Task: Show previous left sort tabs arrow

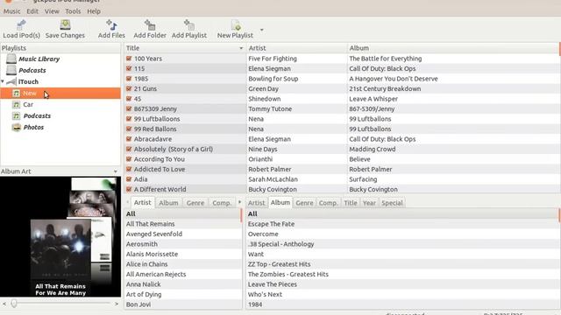Action: click(x=127, y=202)
